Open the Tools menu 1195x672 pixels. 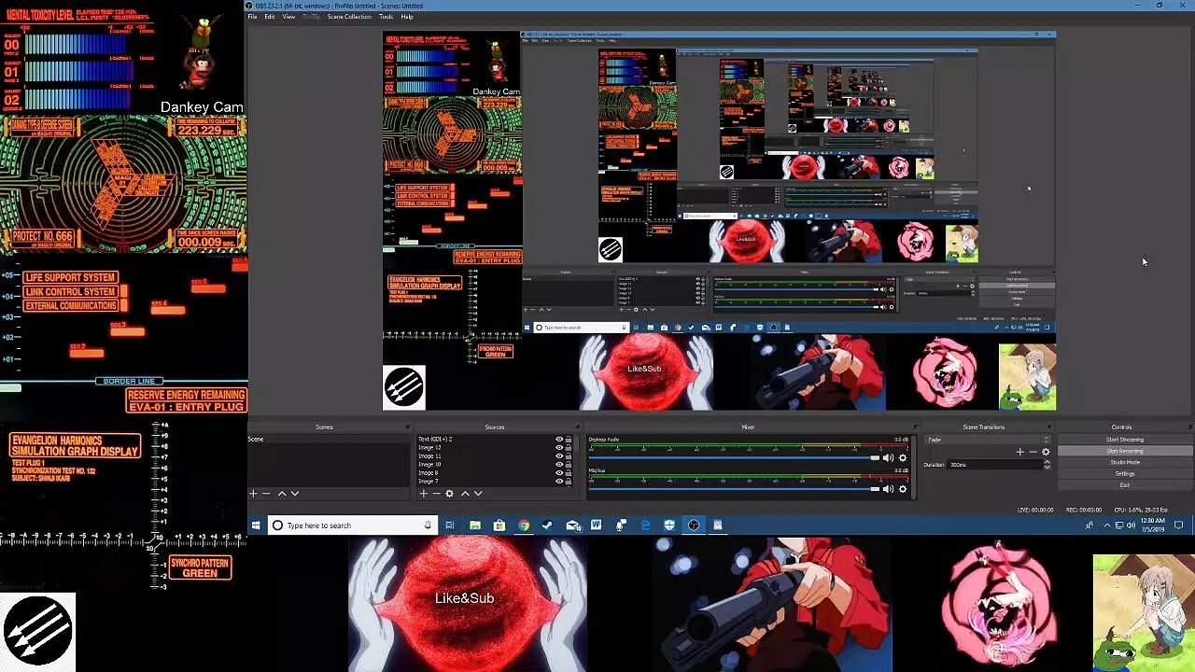click(x=386, y=17)
